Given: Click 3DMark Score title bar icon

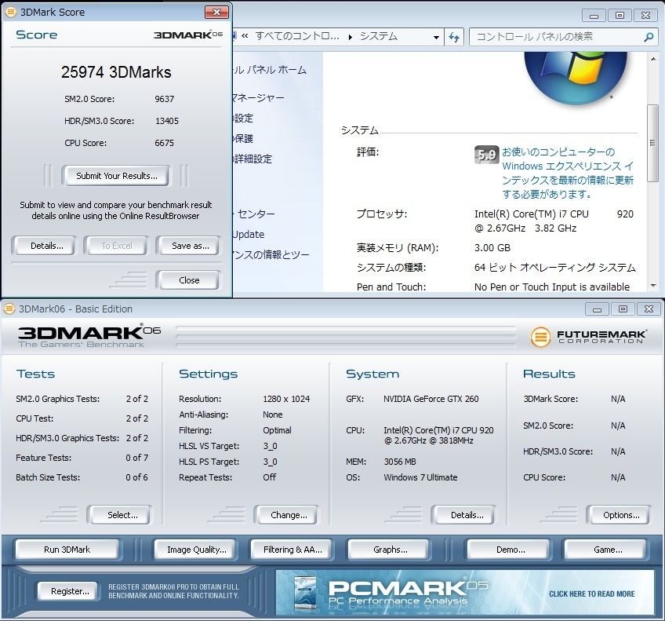Looking at the screenshot, I should pos(10,12).
